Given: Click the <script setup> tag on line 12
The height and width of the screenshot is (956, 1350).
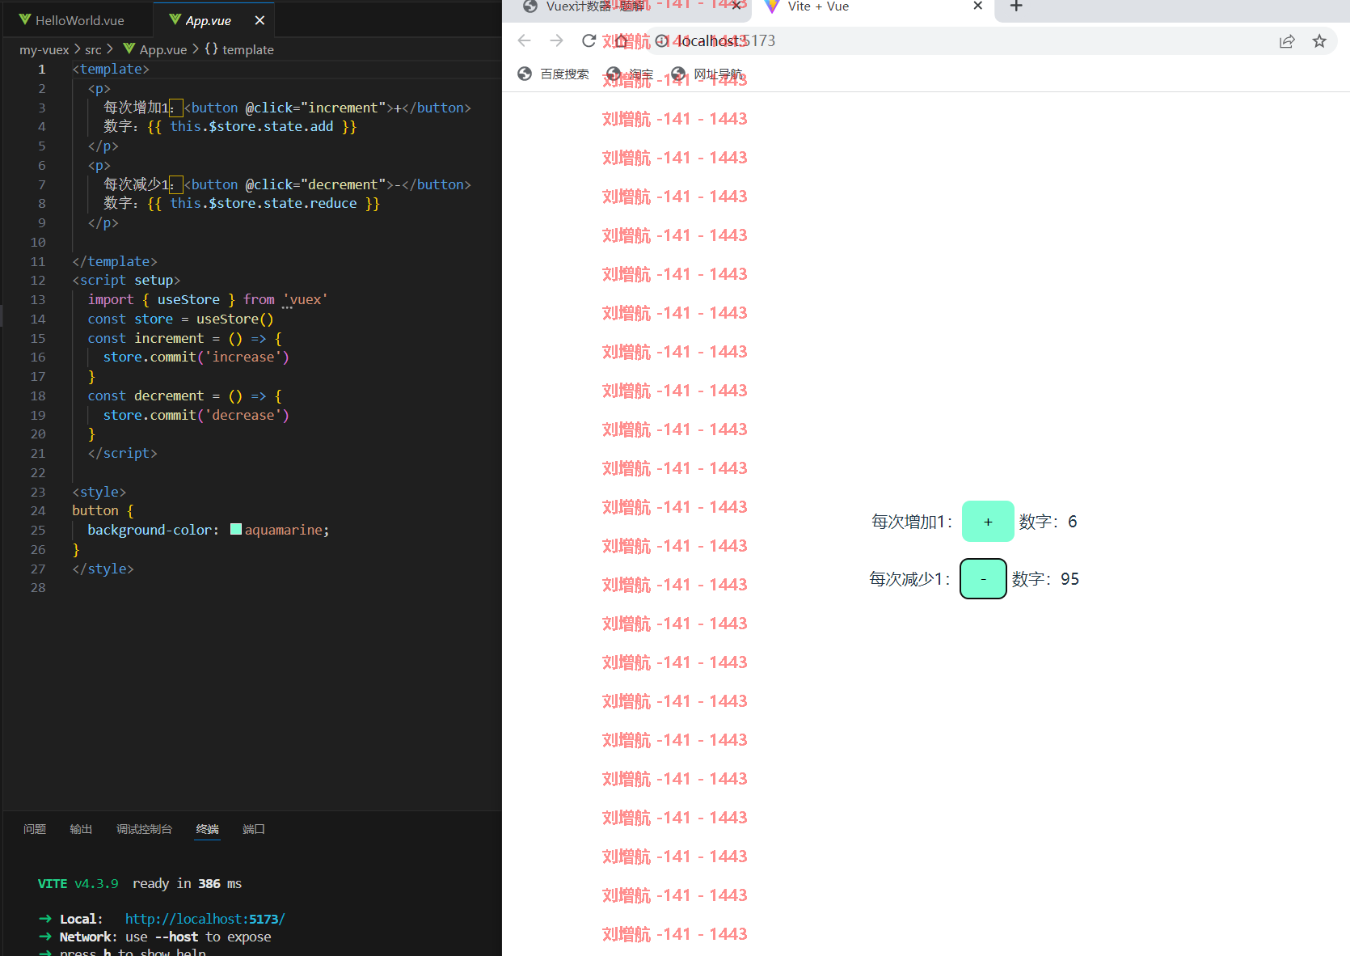Looking at the screenshot, I should pyautogui.click(x=126, y=280).
